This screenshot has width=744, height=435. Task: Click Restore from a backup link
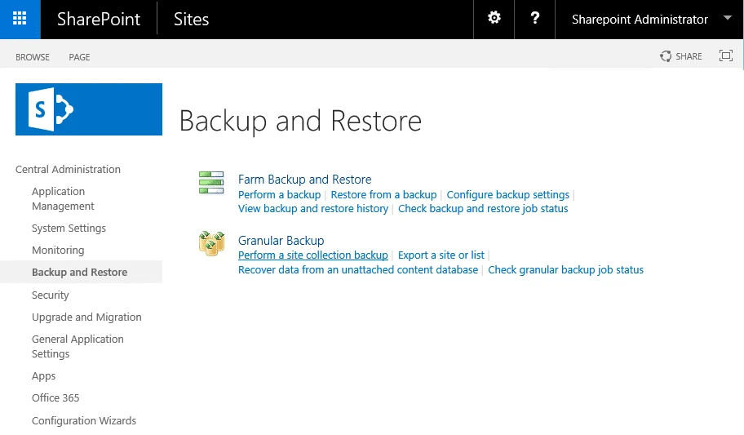point(383,195)
